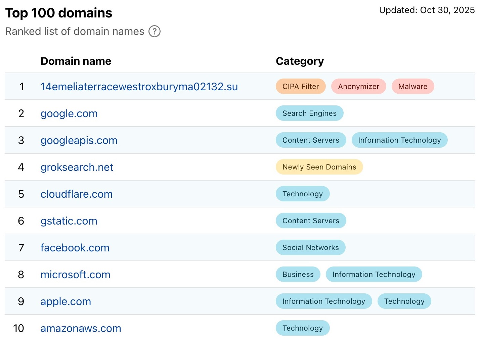
Task: Open the google.com domain link
Action: [69, 113]
